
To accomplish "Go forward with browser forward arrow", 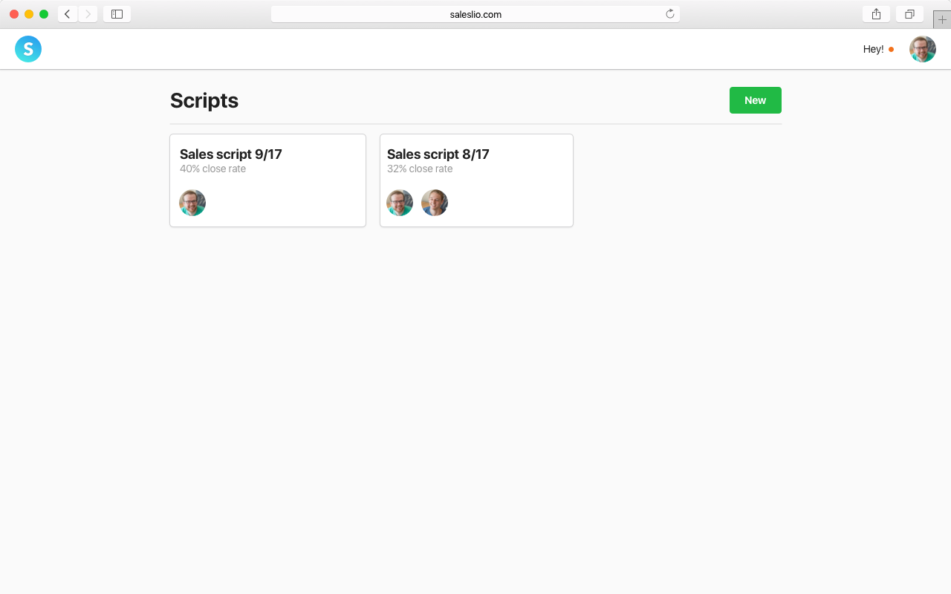I will click(x=88, y=14).
